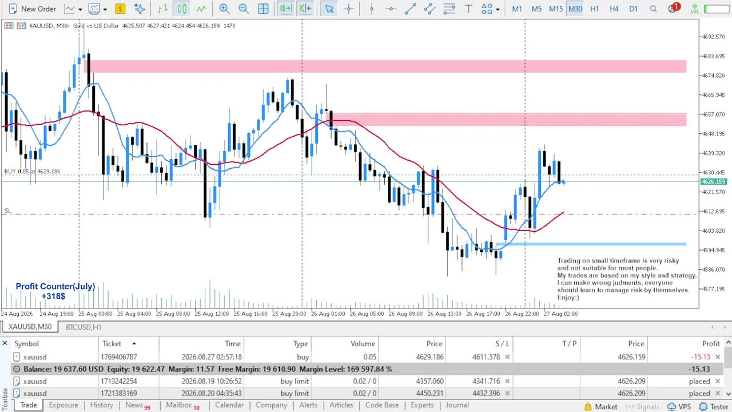Open the Market link in status bar
Viewport: 732px width, 412px height.
(601, 407)
